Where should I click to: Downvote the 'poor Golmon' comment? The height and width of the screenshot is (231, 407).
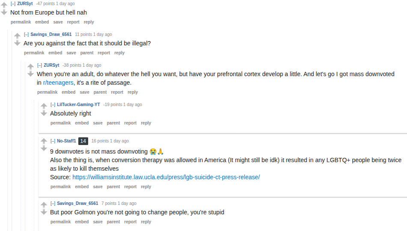click(x=44, y=212)
